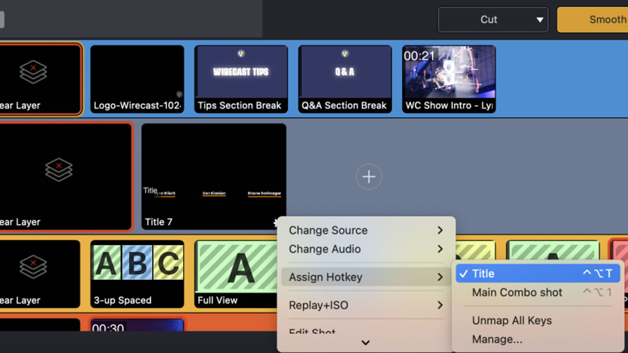628x353 pixels.
Task: Choose the Main Combo shot hotkey
Action: pyautogui.click(x=538, y=292)
